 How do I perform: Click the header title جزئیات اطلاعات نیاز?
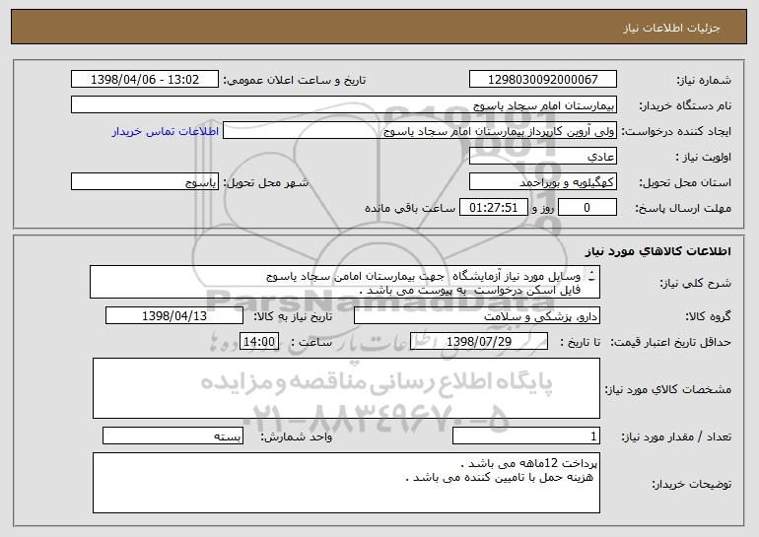coord(671,28)
